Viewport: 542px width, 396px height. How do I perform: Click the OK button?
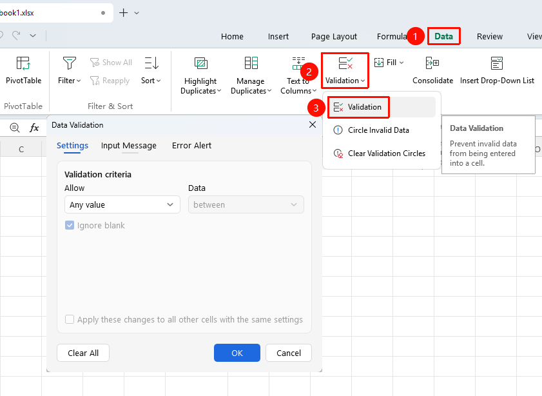(x=237, y=353)
